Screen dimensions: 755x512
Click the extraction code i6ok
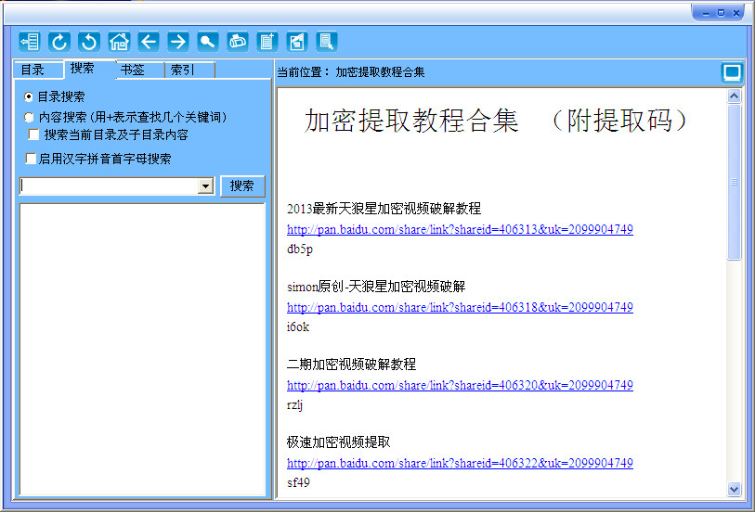click(x=297, y=326)
